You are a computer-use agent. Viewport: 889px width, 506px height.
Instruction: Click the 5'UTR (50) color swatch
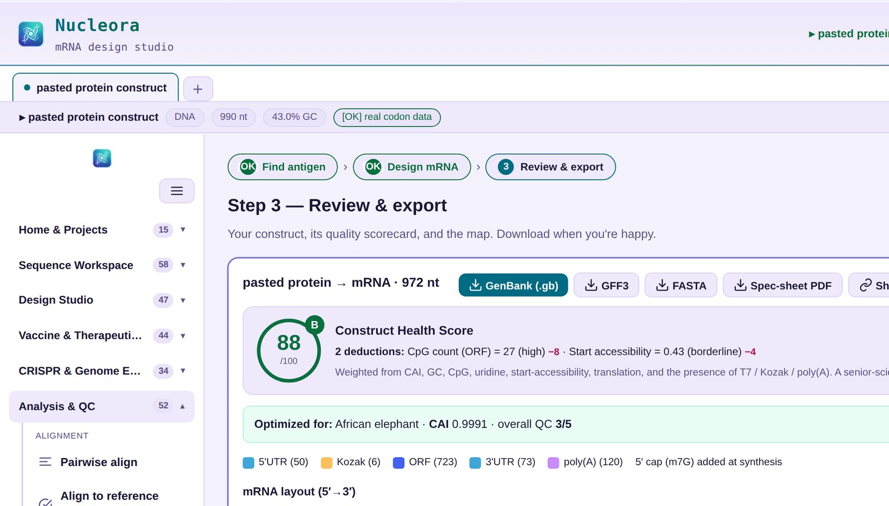click(x=248, y=463)
